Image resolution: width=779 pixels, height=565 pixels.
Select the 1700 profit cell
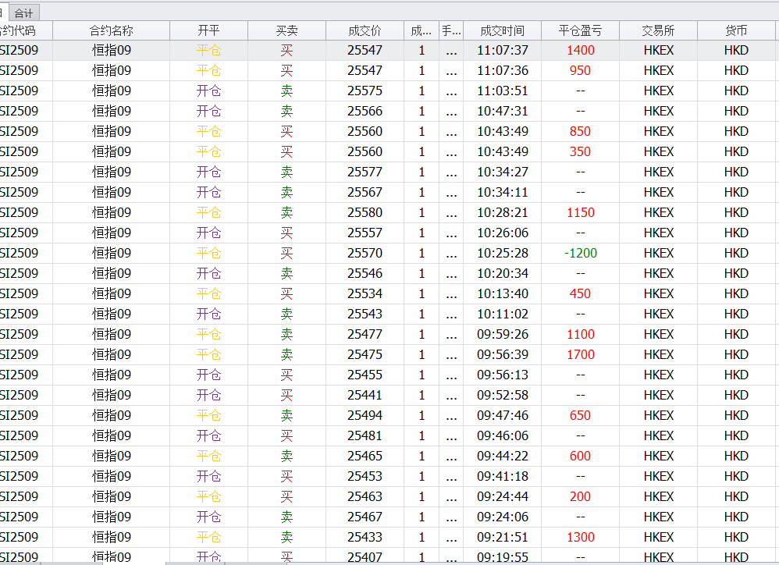[580, 354]
